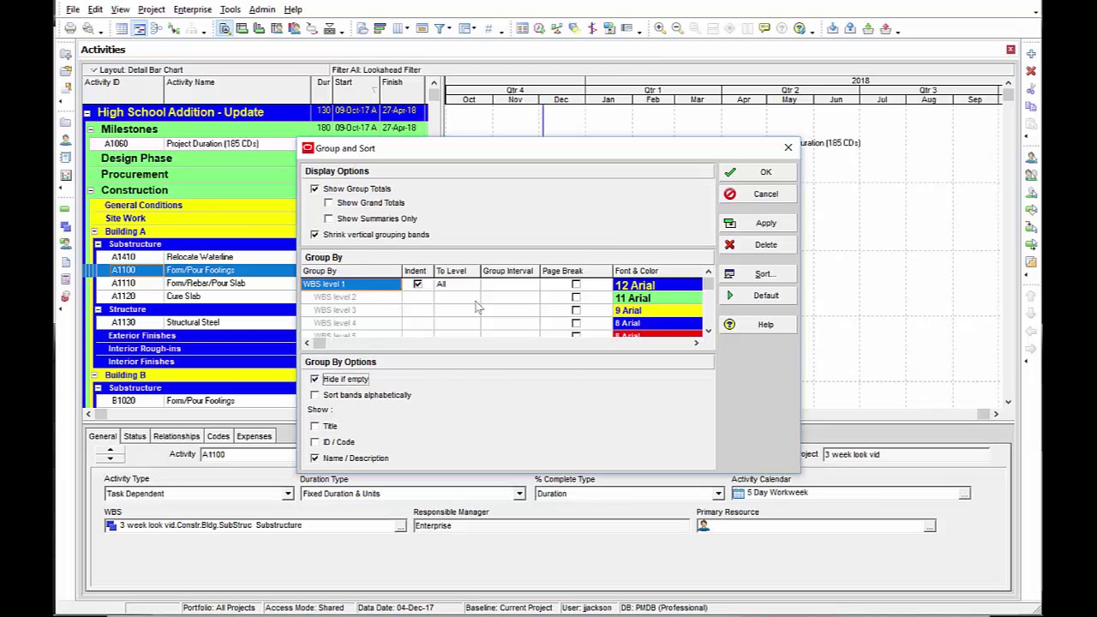
Task: Disable the Show Group Totals checkbox
Action: pyautogui.click(x=315, y=189)
